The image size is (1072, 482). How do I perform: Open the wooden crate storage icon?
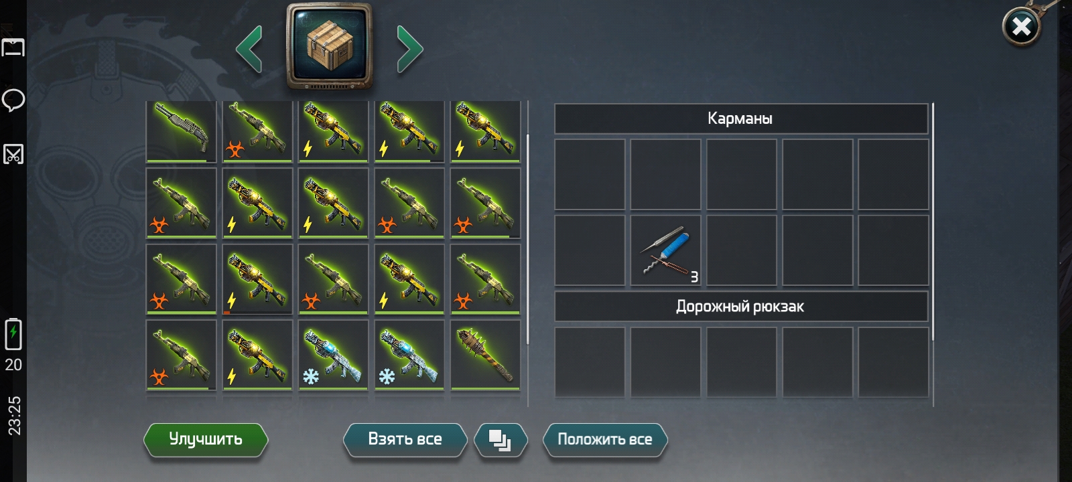[x=329, y=46]
